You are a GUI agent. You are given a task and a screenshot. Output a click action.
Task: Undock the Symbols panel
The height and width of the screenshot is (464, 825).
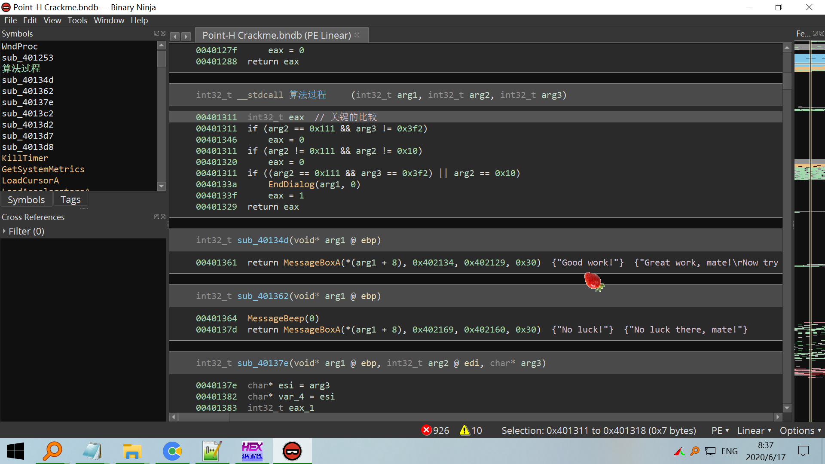[x=156, y=34]
